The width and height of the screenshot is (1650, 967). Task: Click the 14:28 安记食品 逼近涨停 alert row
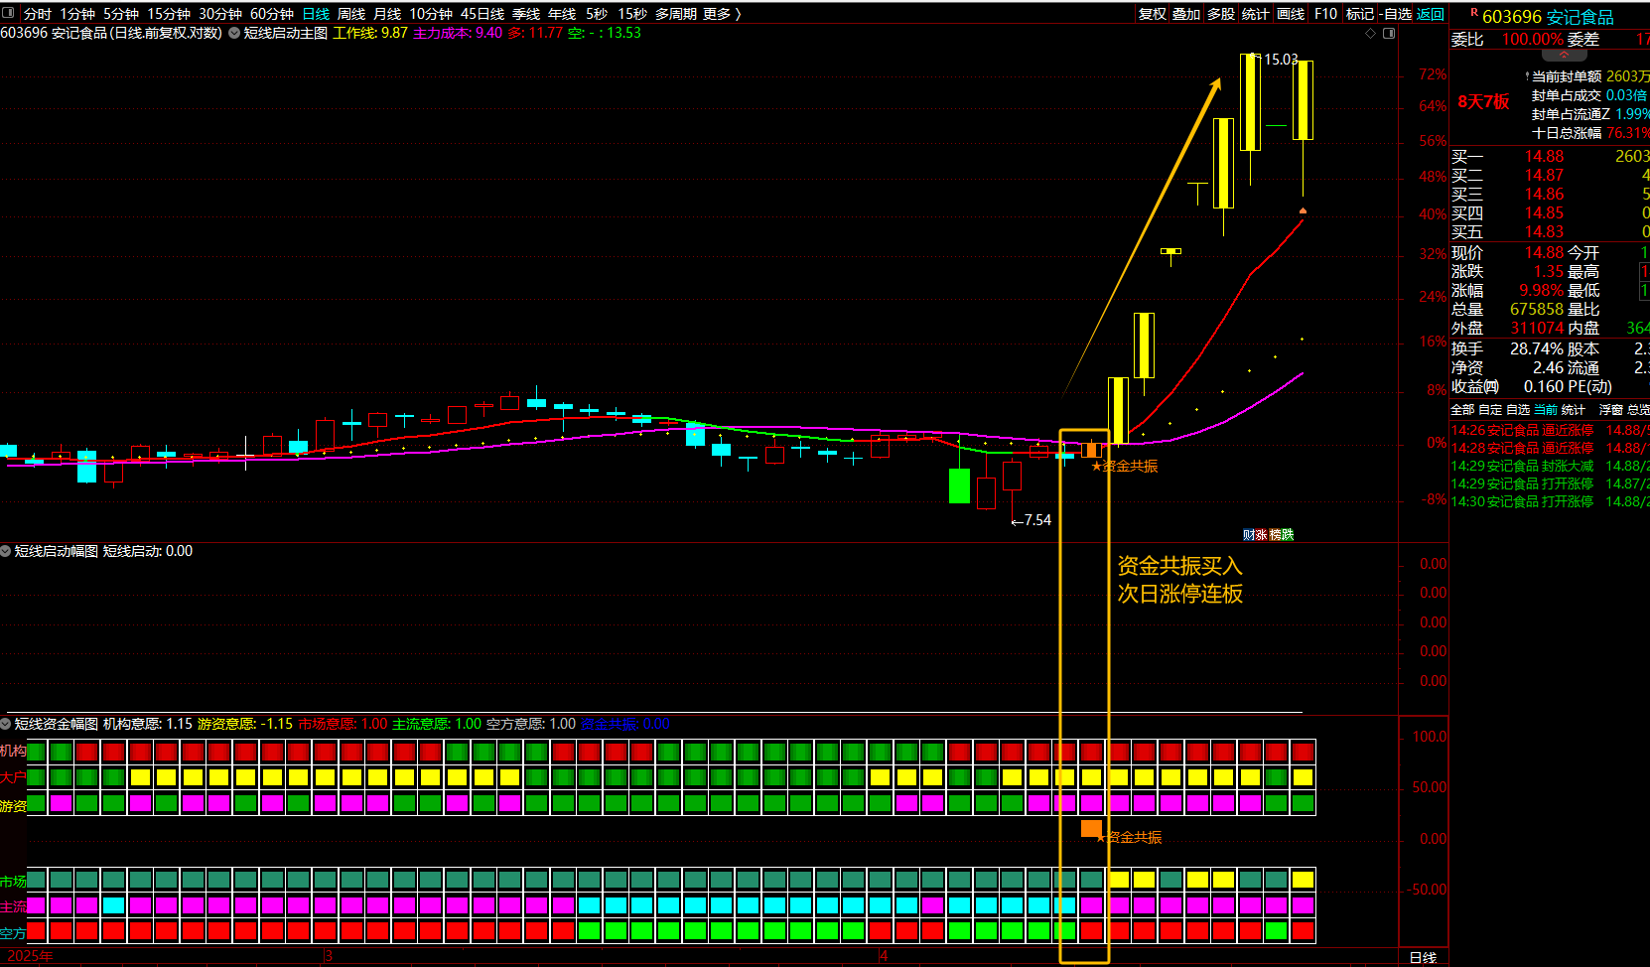(1550, 448)
